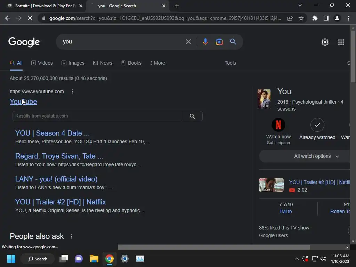Share this page icon in address bar
Screen dimensions: 356x267
[290, 18]
